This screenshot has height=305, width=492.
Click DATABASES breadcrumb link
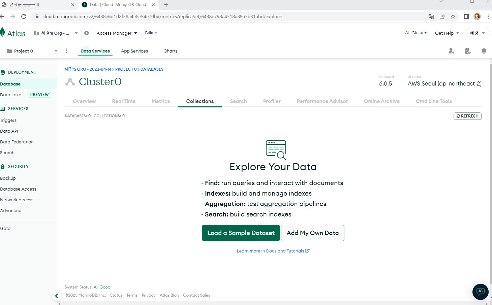tap(152, 69)
